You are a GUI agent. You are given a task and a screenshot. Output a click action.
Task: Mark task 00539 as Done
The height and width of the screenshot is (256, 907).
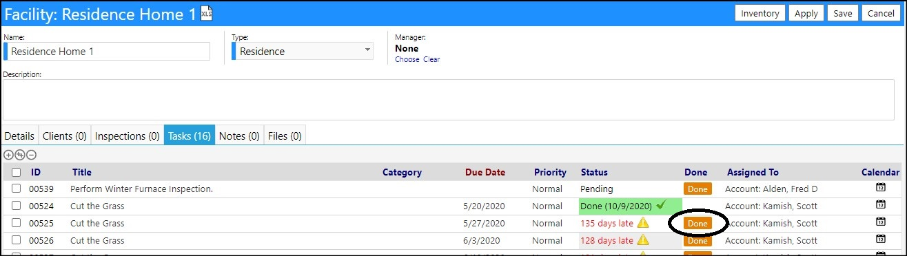click(x=697, y=189)
